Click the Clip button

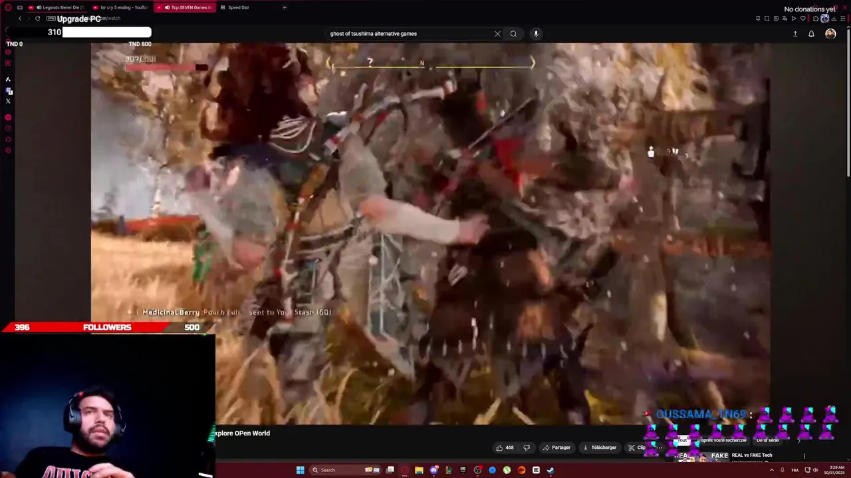point(637,447)
